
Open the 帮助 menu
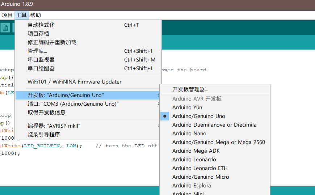click(35, 15)
